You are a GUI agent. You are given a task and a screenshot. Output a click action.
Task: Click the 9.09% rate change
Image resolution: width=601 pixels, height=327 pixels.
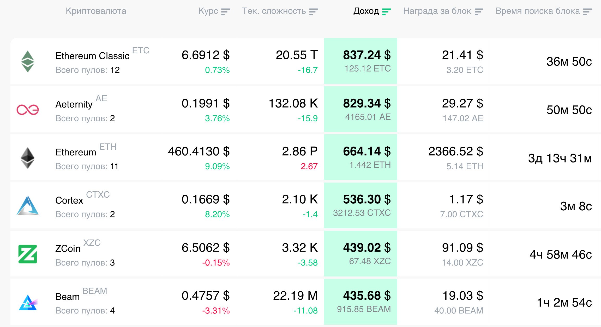(217, 166)
